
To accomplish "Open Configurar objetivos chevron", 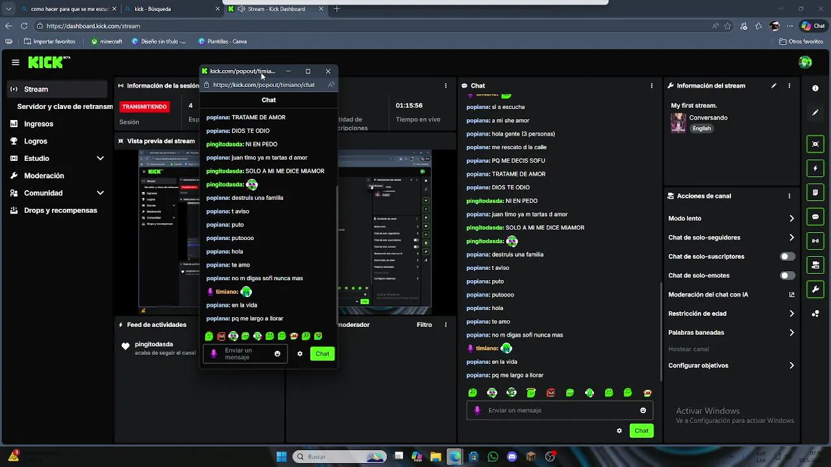I will coord(791,366).
